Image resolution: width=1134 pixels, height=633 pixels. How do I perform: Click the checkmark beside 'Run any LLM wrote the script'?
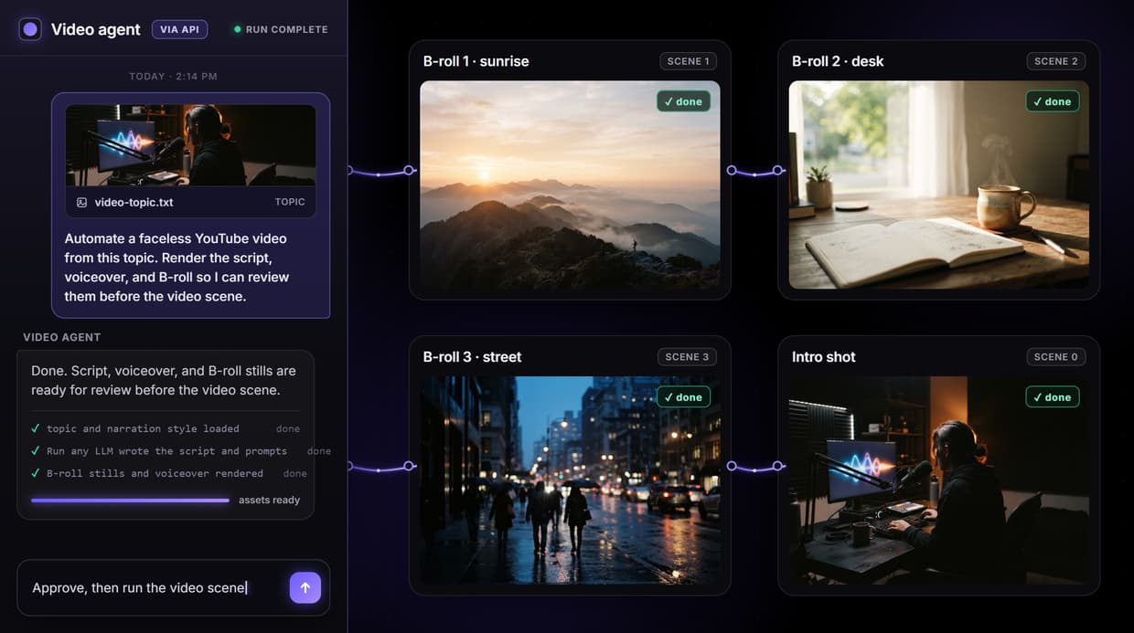pos(36,451)
